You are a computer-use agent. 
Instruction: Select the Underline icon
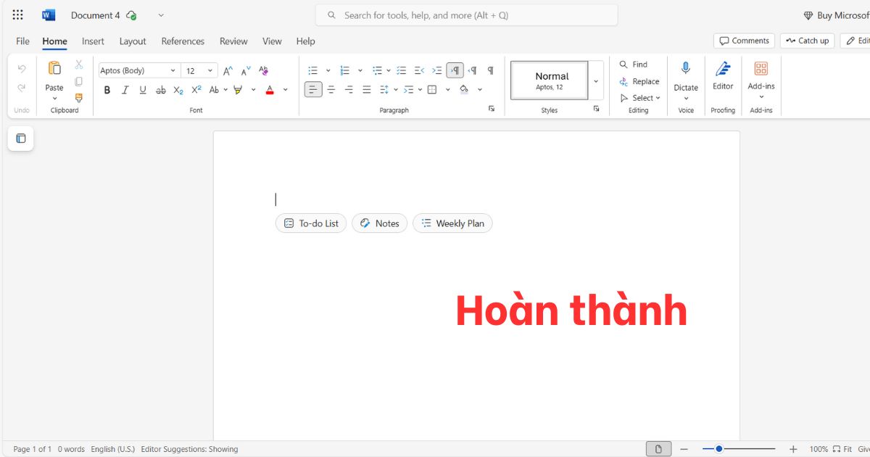point(142,89)
